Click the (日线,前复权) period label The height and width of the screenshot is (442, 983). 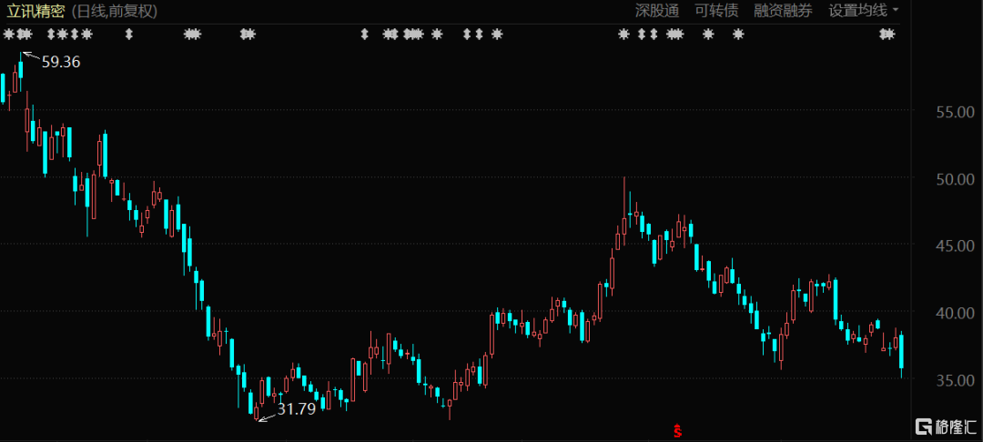114,11
